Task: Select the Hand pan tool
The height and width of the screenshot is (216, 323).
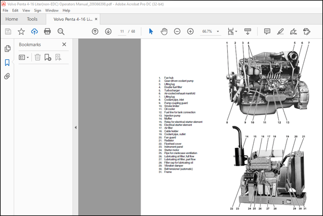Action: coord(164,31)
